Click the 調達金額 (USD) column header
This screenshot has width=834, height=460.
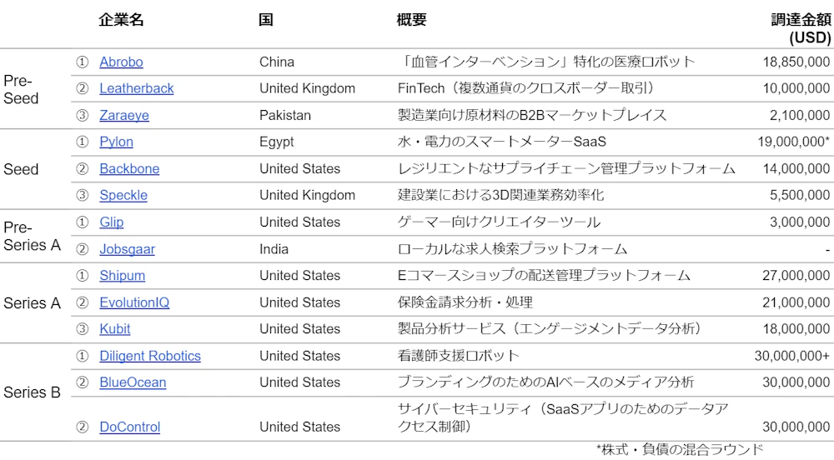[x=801, y=29]
